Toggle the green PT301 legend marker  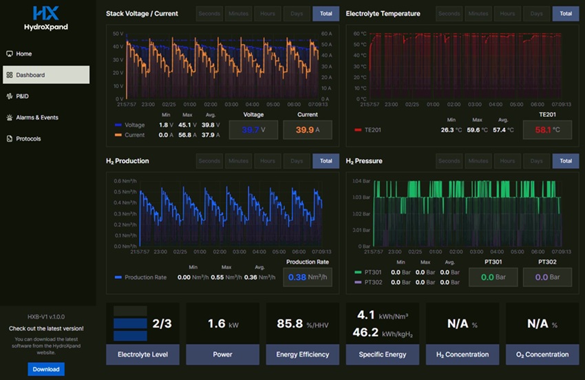(x=357, y=273)
